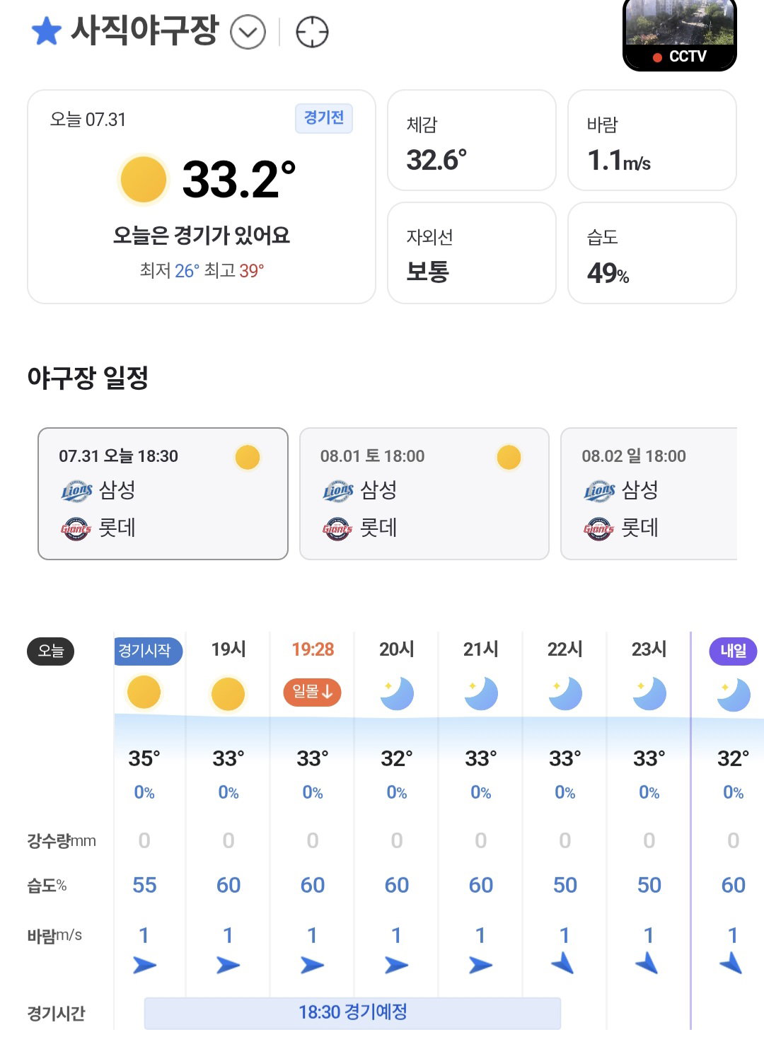Tap the 경기전 status badge
The height and width of the screenshot is (1054, 764).
point(324,118)
